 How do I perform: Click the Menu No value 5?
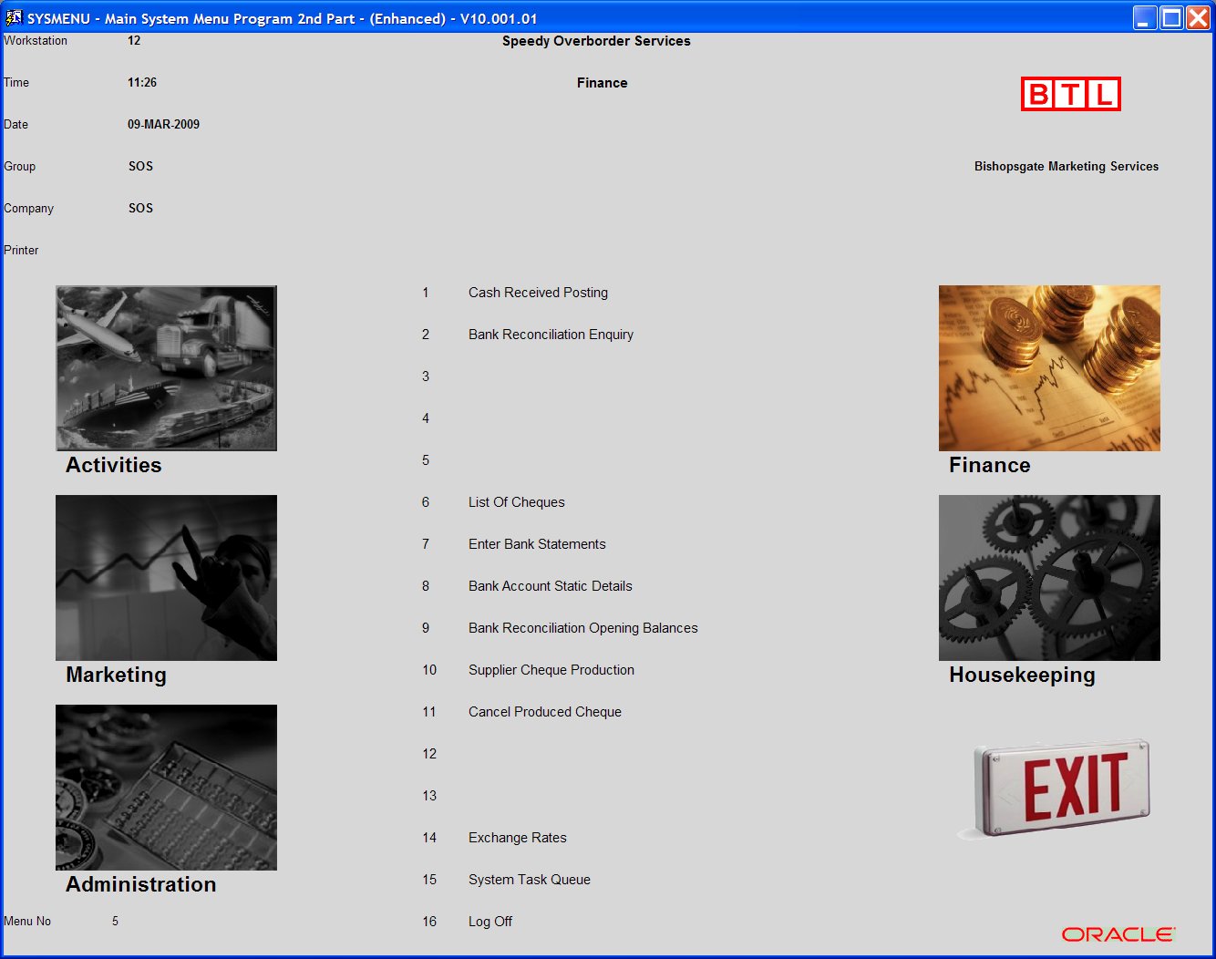point(115,921)
